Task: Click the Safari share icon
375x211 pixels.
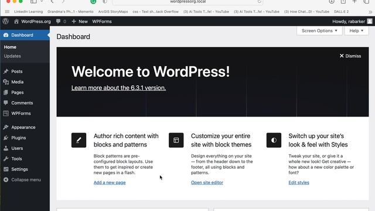Action: coord(343,1)
